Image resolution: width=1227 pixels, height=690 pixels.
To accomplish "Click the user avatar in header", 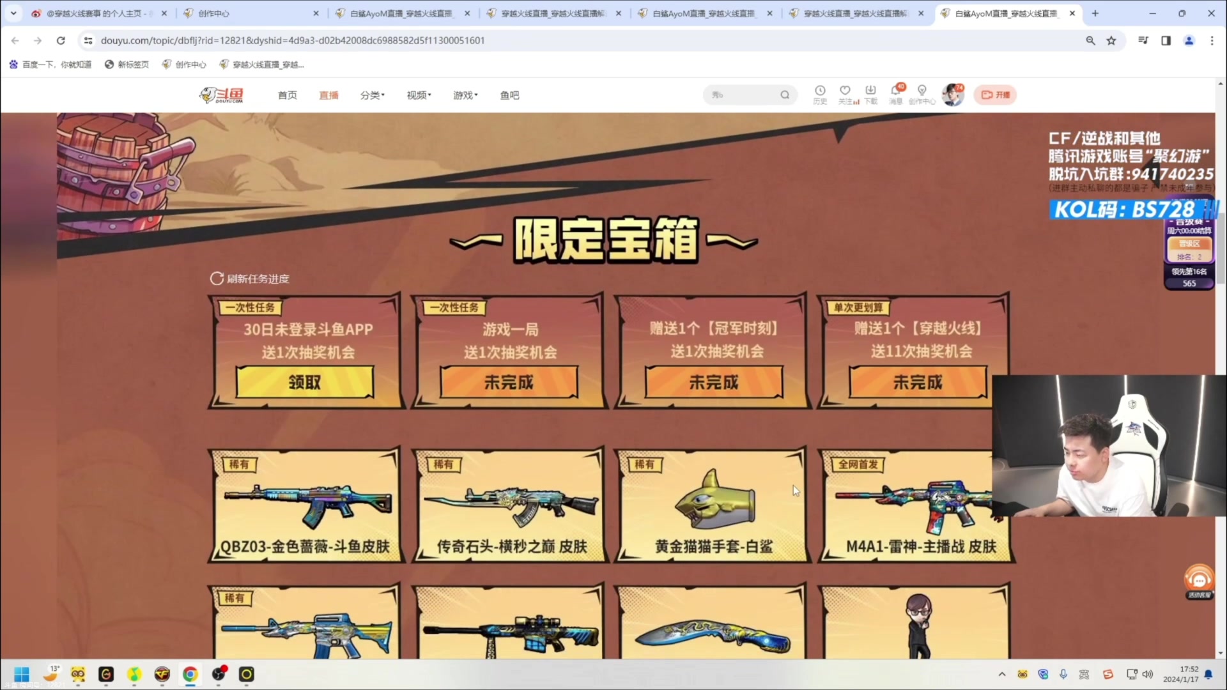I will click(x=952, y=95).
